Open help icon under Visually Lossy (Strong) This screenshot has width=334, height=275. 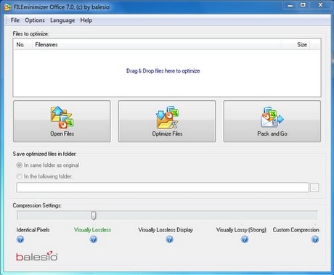[245, 239]
